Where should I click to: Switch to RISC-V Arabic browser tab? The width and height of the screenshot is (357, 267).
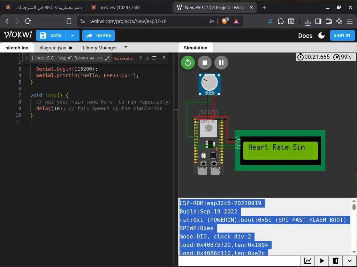(44, 8)
